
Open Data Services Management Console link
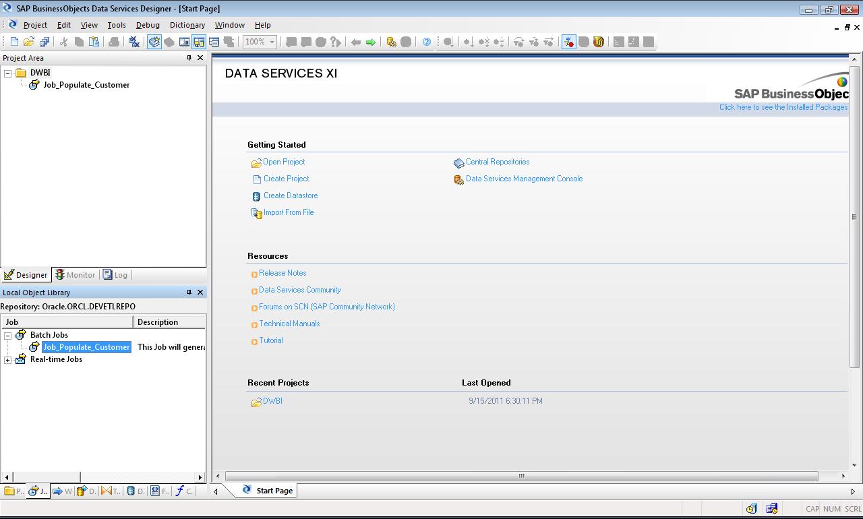point(524,179)
